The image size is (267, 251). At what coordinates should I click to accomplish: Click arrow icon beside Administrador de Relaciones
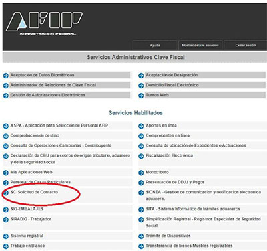pos(6,86)
